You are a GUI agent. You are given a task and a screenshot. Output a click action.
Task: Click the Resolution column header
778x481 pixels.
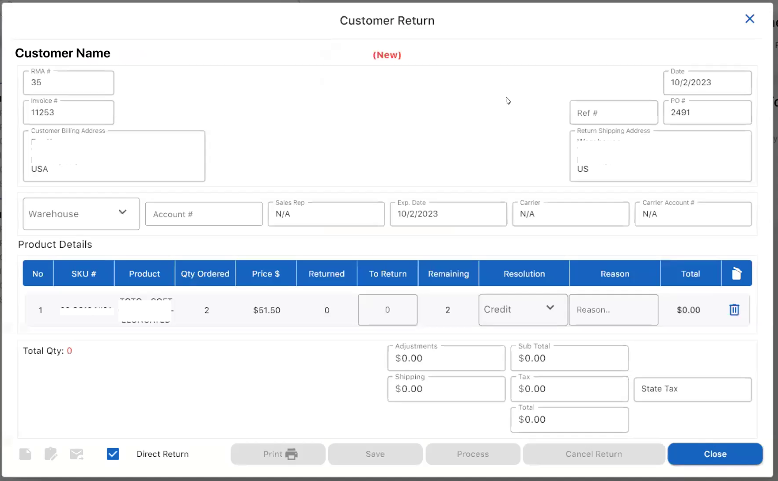(x=524, y=274)
